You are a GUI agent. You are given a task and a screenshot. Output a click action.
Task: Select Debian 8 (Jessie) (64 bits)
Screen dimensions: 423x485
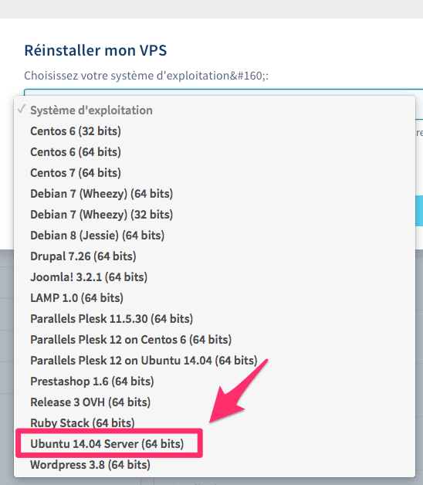coord(215,236)
